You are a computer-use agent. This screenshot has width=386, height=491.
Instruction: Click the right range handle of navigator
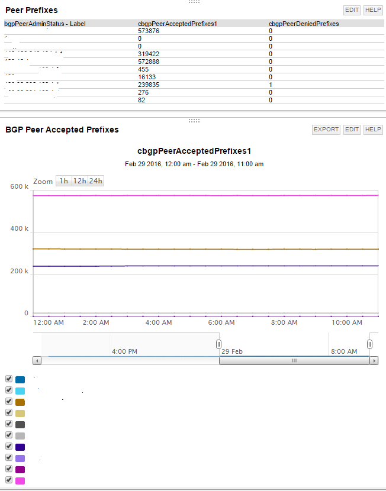369,344
